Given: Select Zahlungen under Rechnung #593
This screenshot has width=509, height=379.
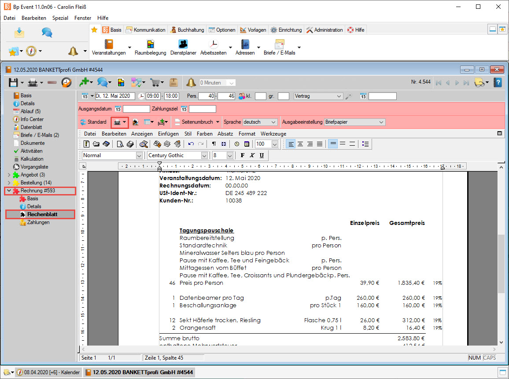Looking at the screenshot, I should [x=38, y=222].
